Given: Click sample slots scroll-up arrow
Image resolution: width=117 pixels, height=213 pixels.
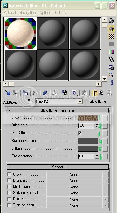Looking at the screenshot, I should click(104, 20).
